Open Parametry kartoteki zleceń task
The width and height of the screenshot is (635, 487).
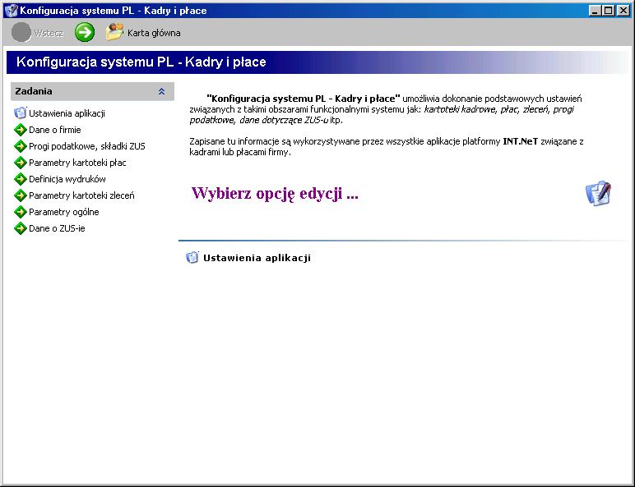[x=81, y=195]
